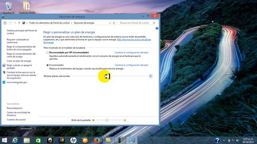Click Crear un plan de energía
The height and width of the screenshot is (144, 257).
(x=19, y=61)
